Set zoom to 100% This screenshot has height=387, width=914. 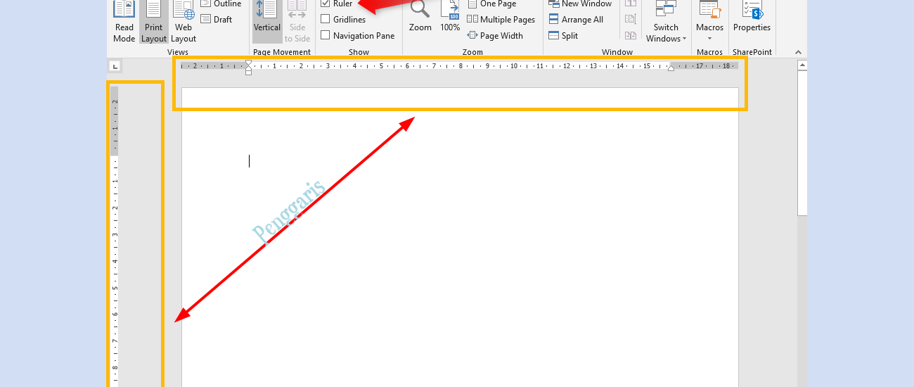tap(450, 18)
